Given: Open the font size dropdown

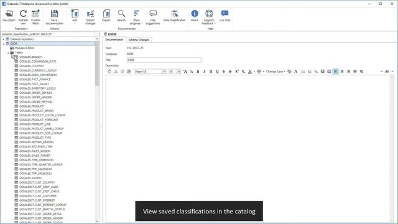Looking at the screenshot, I should pos(178,72).
